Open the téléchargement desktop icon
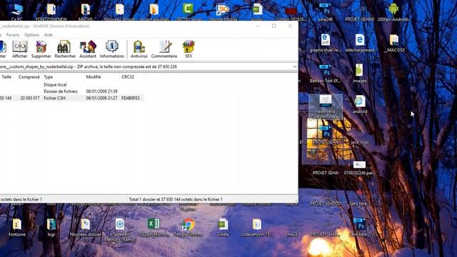This screenshot has width=457, height=257. click(x=360, y=43)
